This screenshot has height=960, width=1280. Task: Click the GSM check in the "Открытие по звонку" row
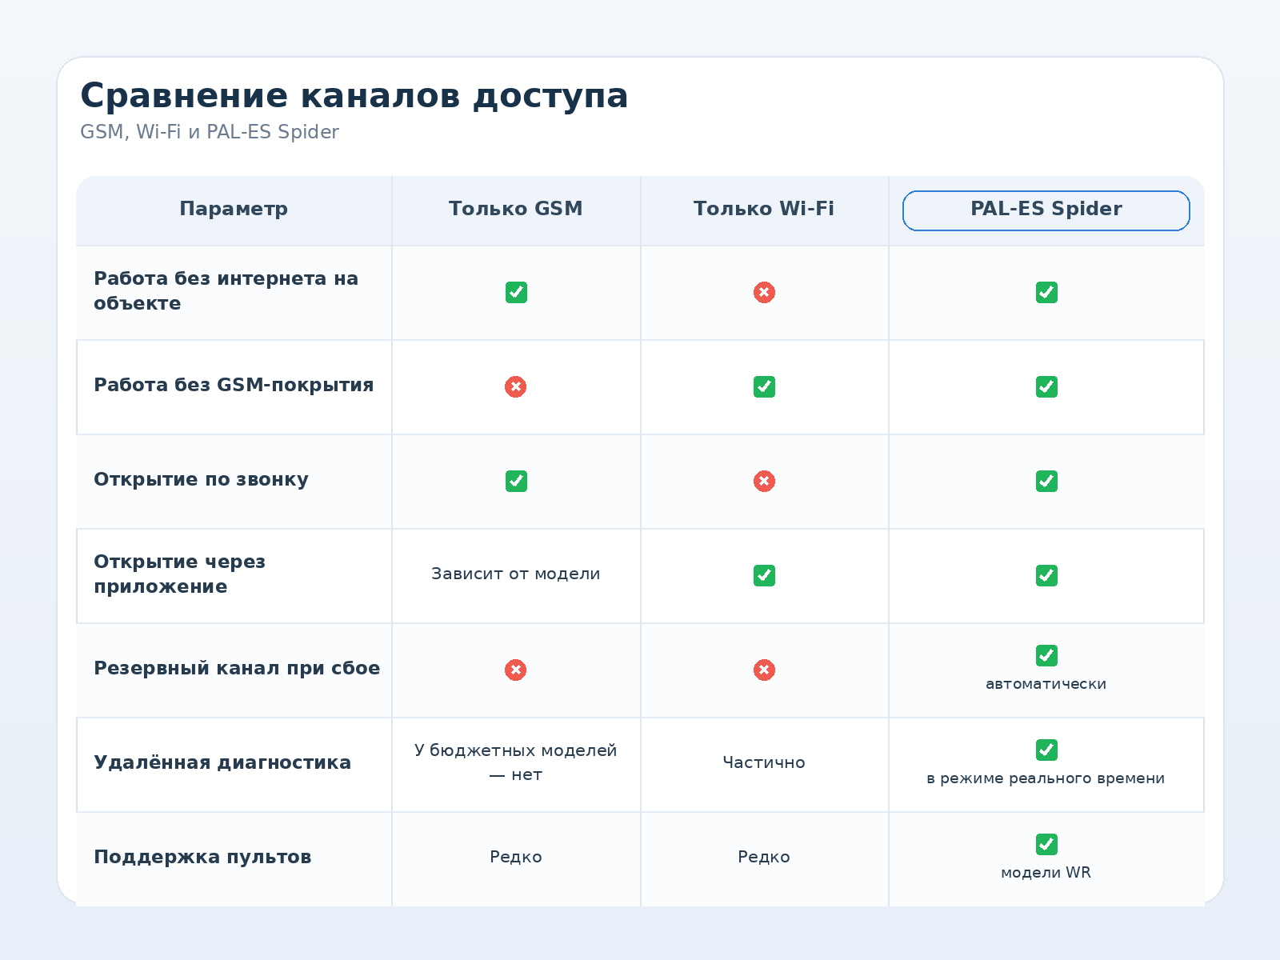tap(516, 481)
